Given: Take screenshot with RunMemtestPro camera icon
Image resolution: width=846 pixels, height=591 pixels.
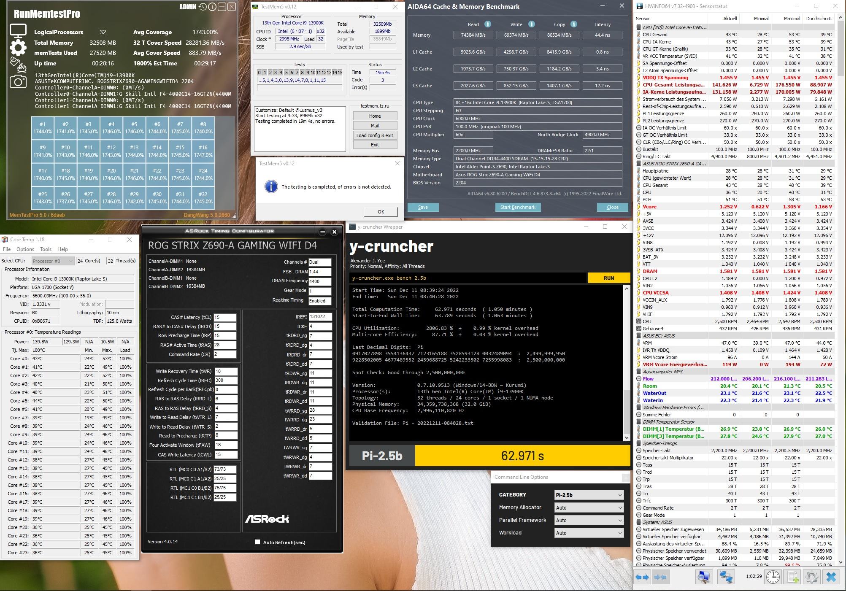Looking at the screenshot, I should [x=18, y=81].
